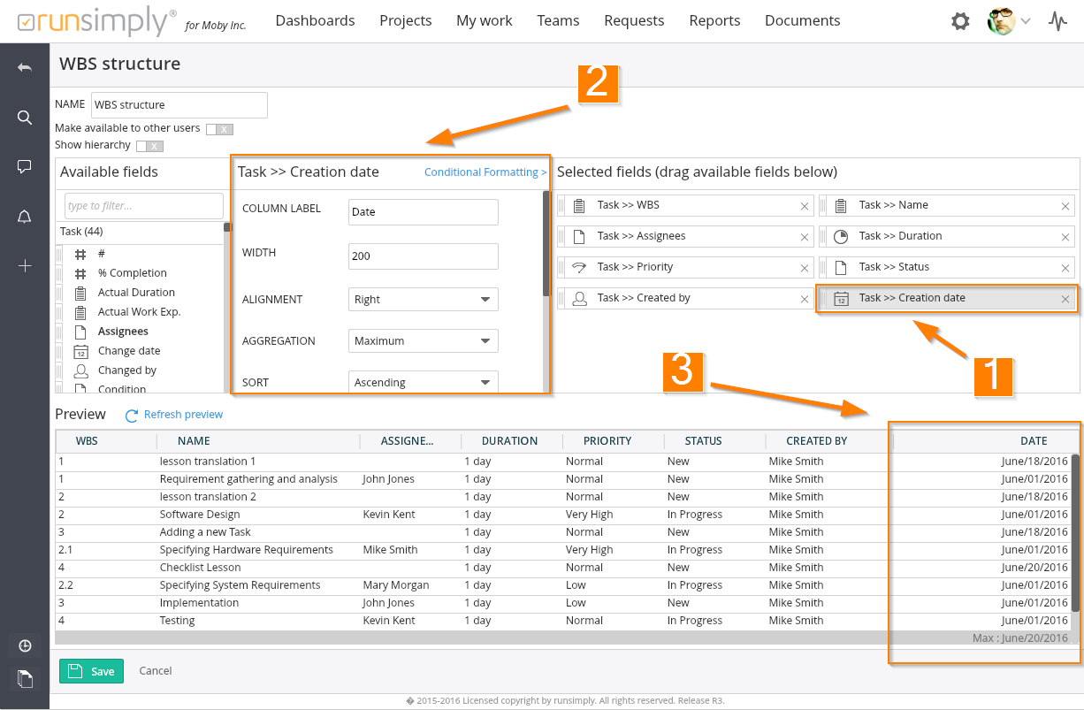Click the back arrow in left sidebar
Viewport: 1084px width, 710px height.
click(25, 68)
